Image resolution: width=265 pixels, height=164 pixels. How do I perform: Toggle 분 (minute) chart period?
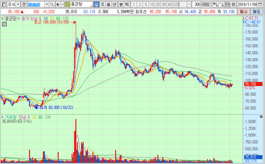coord(121,5)
